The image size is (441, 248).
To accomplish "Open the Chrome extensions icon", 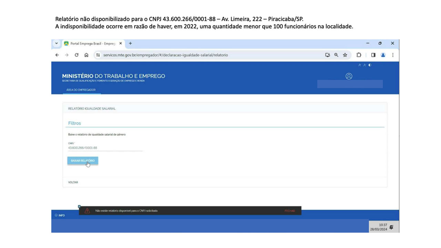I will point(359,55).
